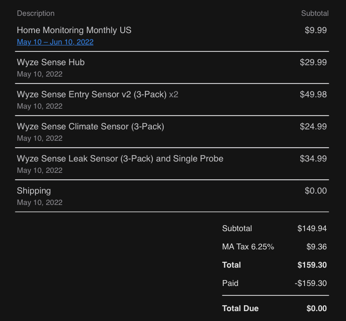Click Wyze Sense Entry Sensor v2 description
The width and height of the screenshot is (346, 321).
(91, 94)
